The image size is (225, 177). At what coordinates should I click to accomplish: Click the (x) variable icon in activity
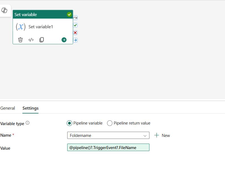21,27
